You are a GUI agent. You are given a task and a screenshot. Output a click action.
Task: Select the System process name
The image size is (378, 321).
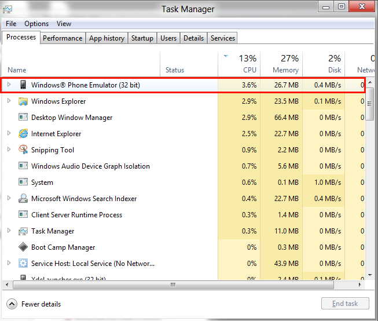[x=42, y=183]
